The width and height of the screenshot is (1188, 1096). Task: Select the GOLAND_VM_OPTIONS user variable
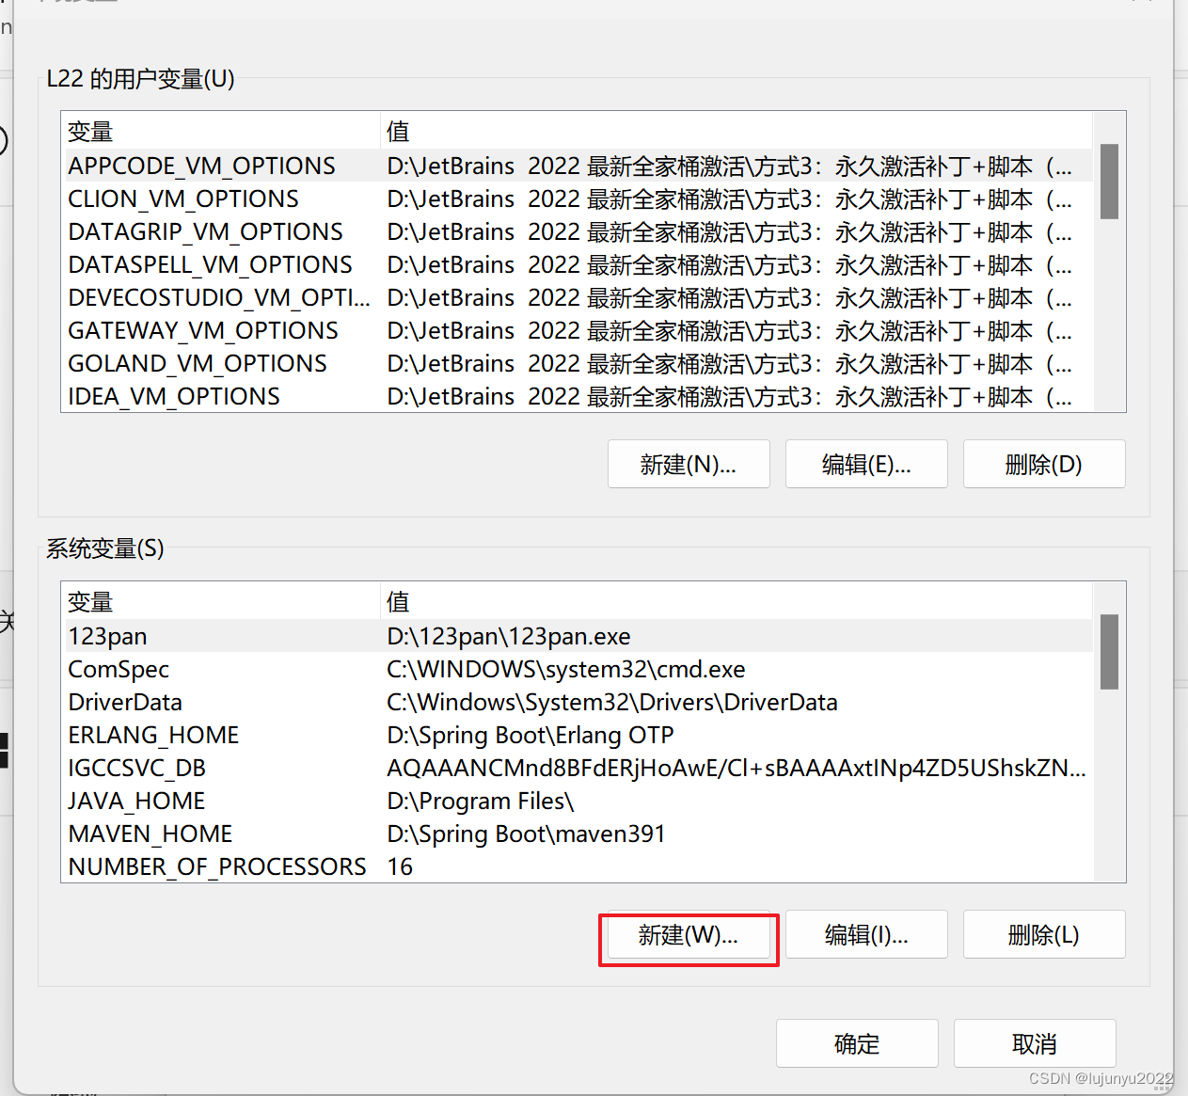tap(577, 363)
